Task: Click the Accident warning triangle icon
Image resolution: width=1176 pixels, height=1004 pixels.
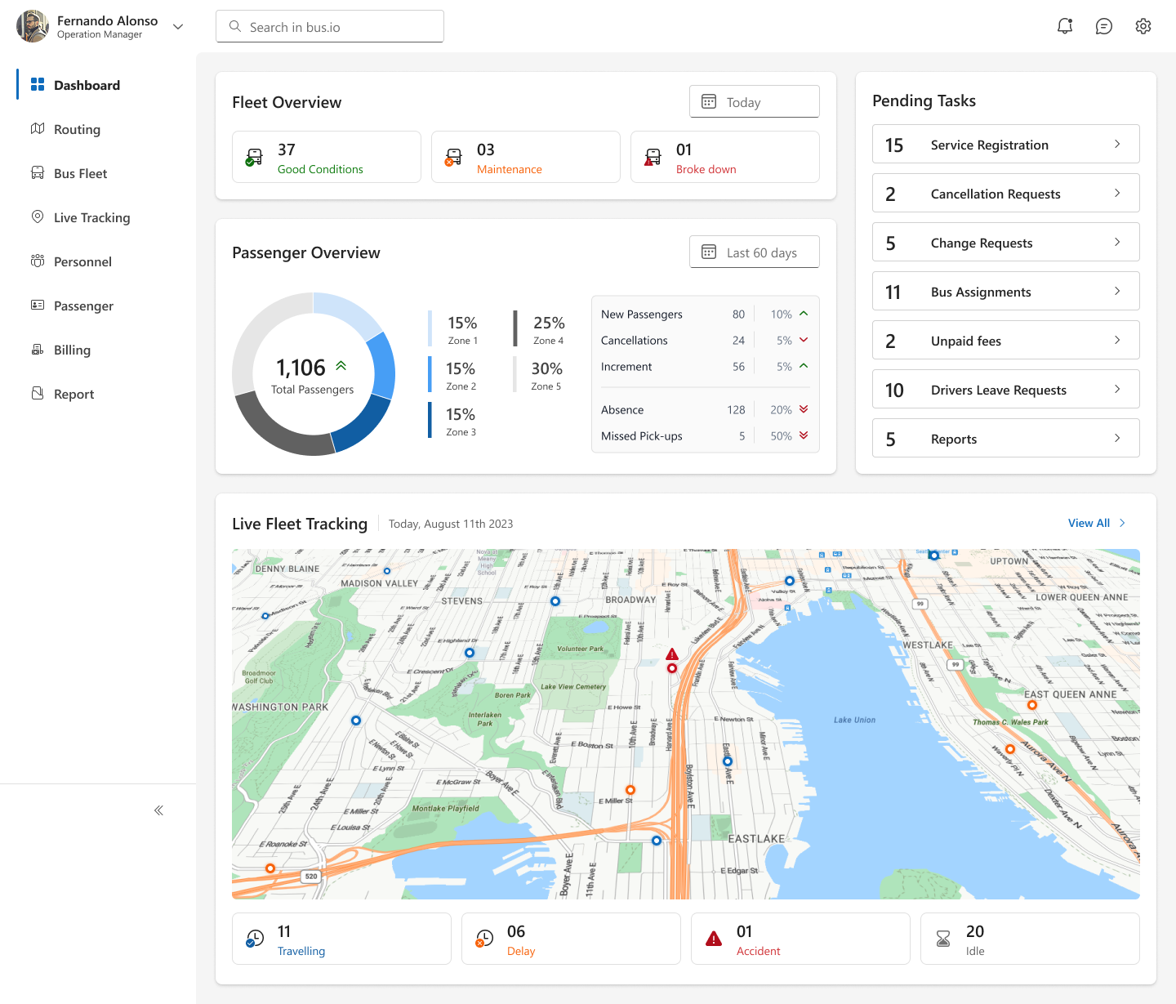Action: click(714, 939)
